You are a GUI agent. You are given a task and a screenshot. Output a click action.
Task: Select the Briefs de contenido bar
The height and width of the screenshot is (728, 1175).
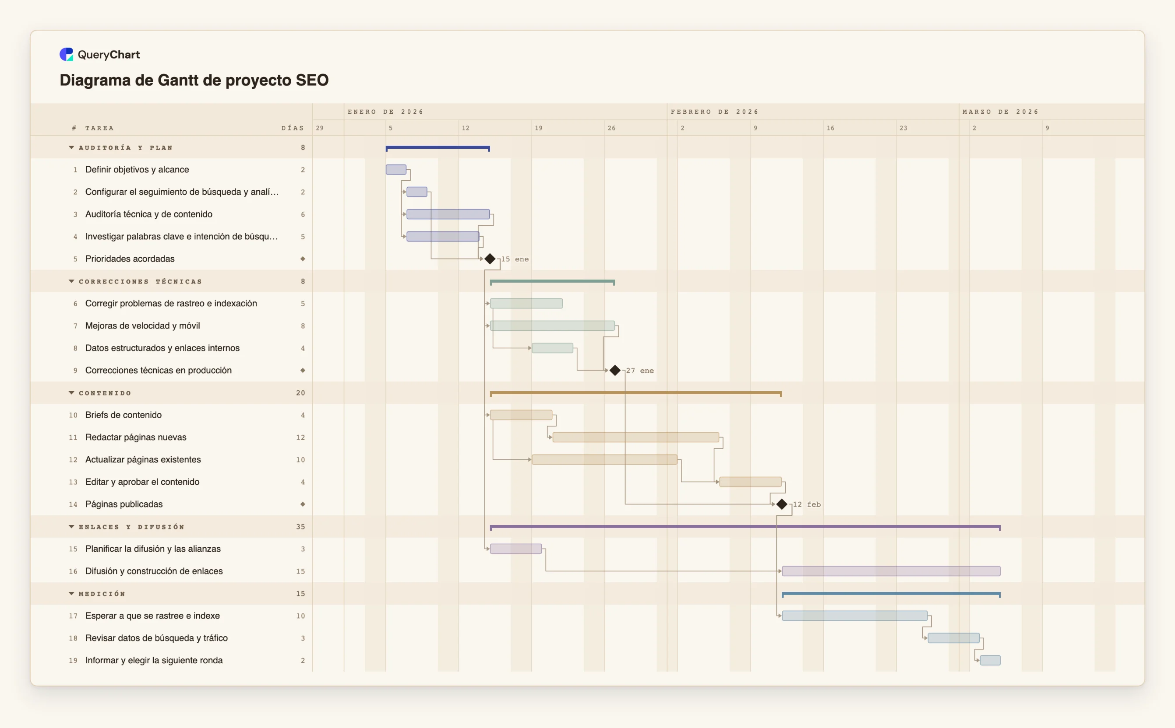tap(521, 415)
